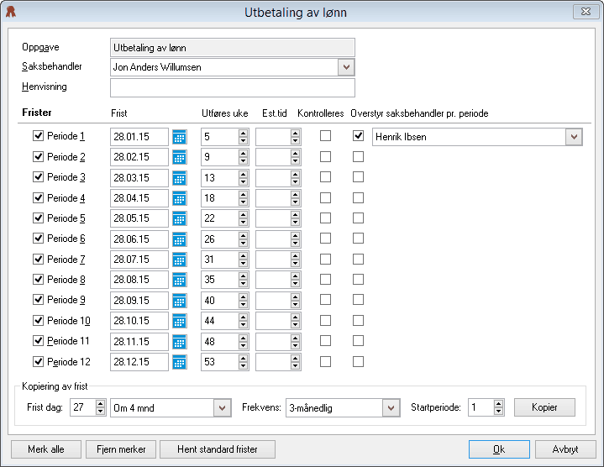
Task: Open calendar icon next to 28.05.15
Action: pyautogui.click(x=179, y=218)
